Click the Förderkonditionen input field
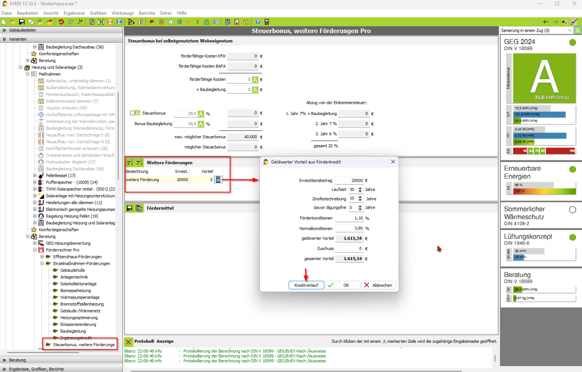The width and height of the screenshot is (582, 372). (349, 218)
